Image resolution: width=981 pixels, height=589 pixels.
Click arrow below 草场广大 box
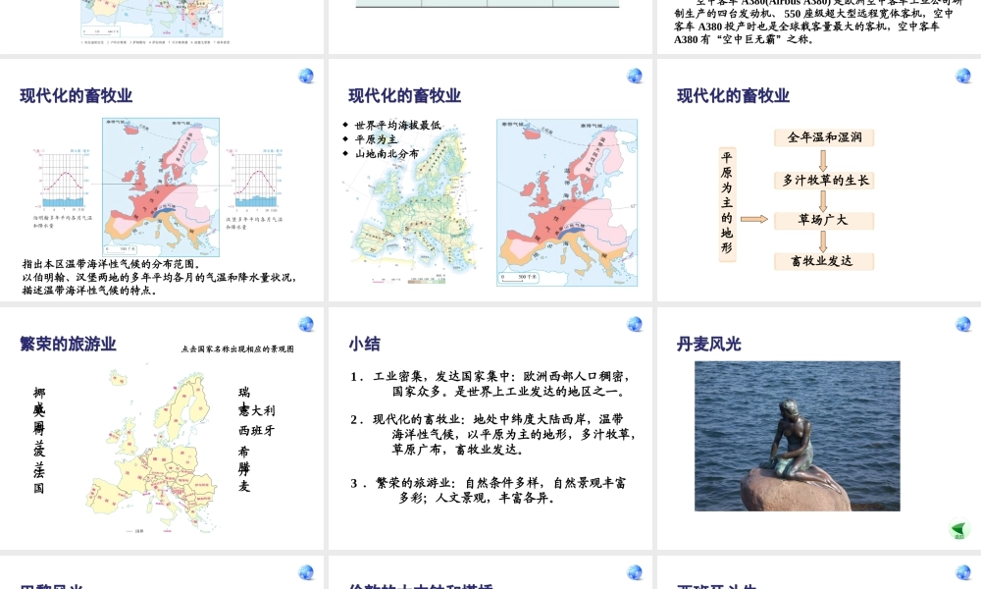point(823,241)
